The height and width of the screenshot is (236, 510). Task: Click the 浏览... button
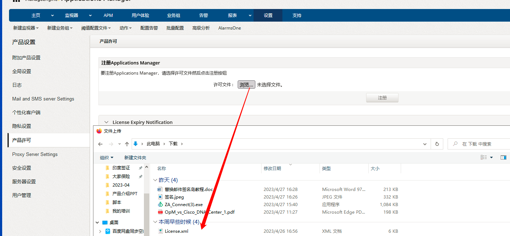coord(246,85)
